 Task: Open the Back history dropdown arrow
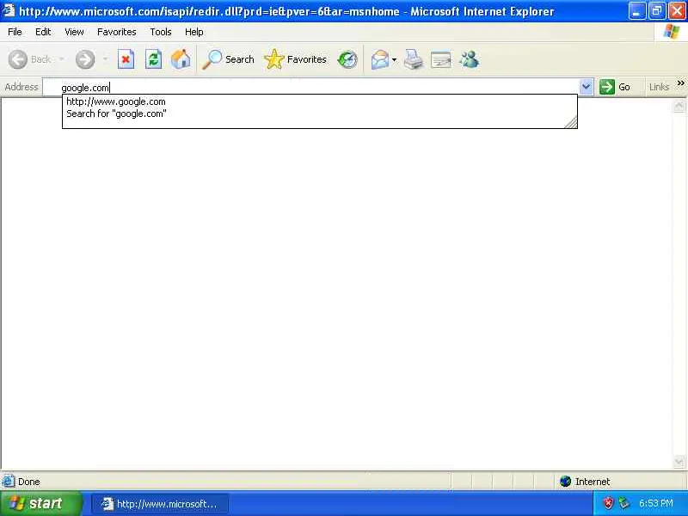tap(62, 59)
